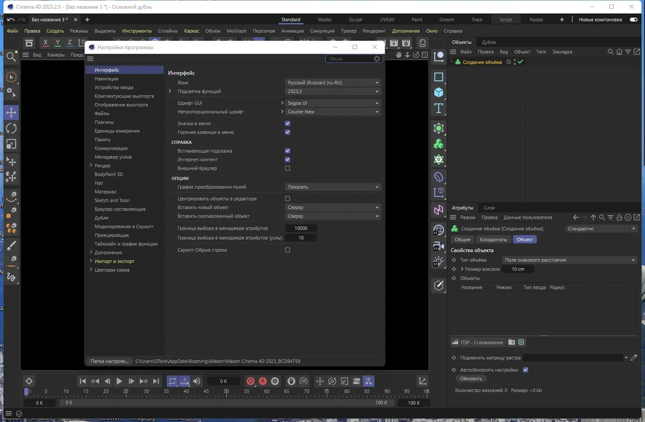This screenshot has width=645, height=422.
Task: Toggle Горячие клавиши в меню checkbox
Action: coord(288,132)
